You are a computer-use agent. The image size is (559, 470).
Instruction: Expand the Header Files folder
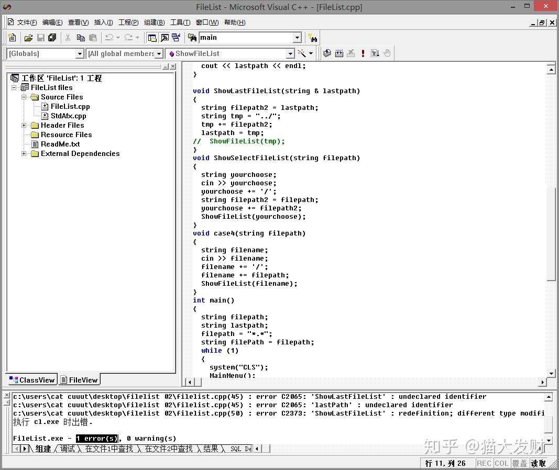[24, 125]
